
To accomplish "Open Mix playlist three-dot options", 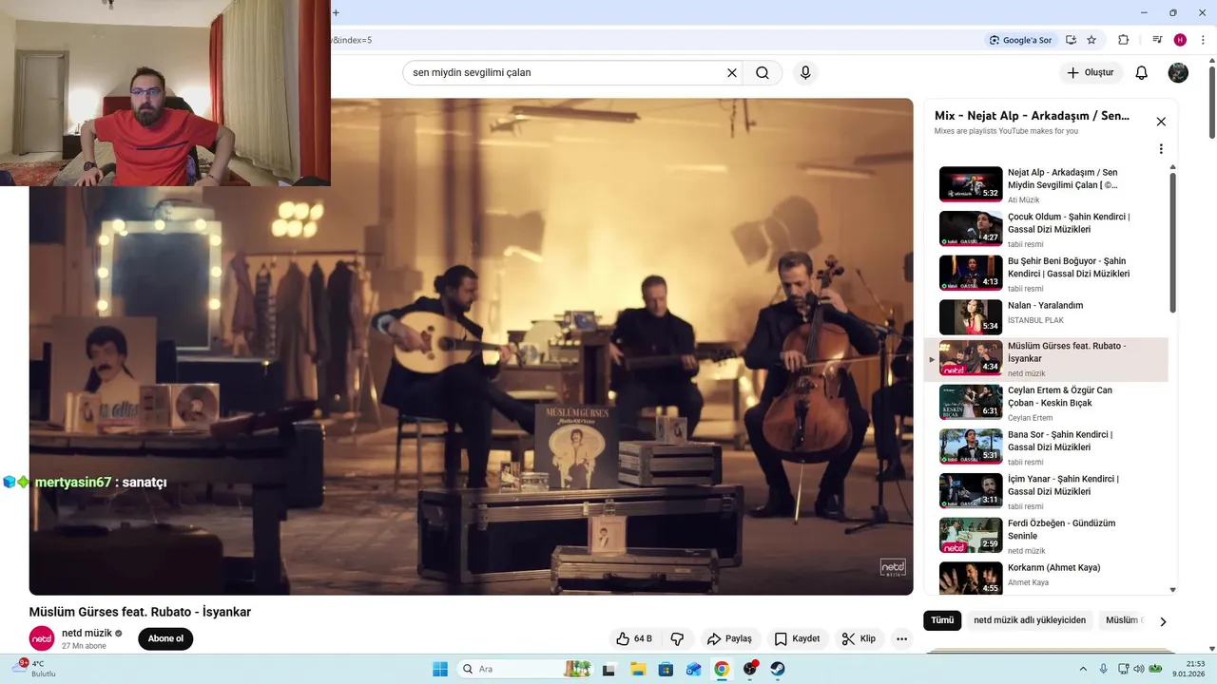I will coord(1161,149).
